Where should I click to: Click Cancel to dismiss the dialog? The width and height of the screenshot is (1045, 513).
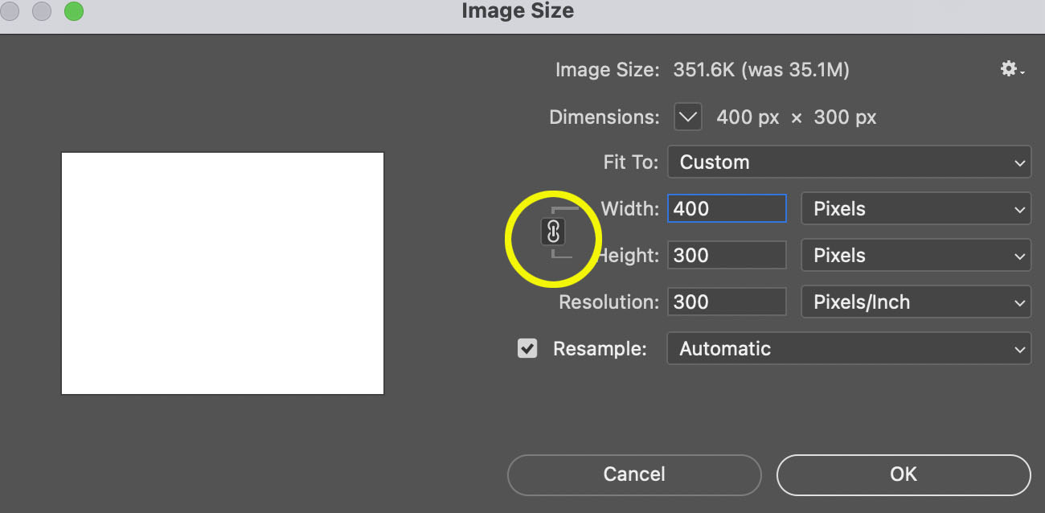pyautogui.click(x=633, y=474)
